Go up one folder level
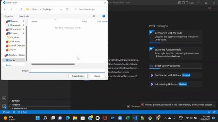The width and height of the screenshot is (218, 122). (x=21, y=9)
